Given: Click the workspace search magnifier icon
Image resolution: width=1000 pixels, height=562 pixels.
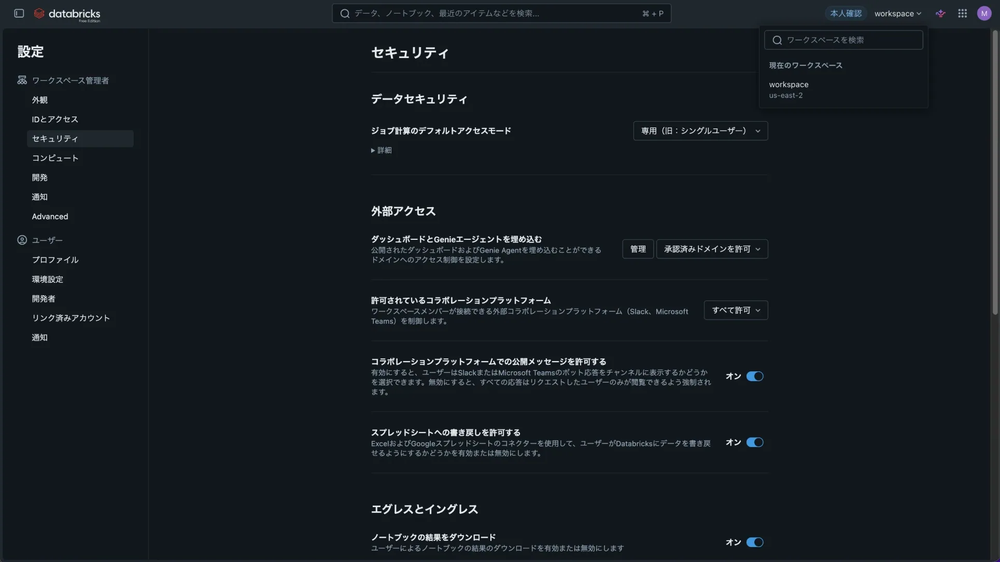Looking at the screenshot, I should point(777,40).
